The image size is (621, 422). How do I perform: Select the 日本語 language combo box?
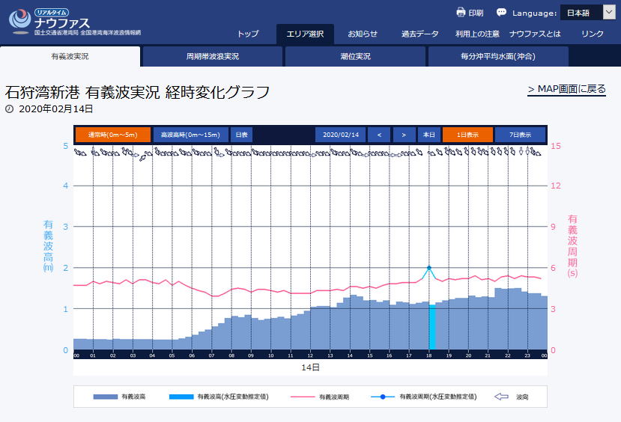[581, 13]
